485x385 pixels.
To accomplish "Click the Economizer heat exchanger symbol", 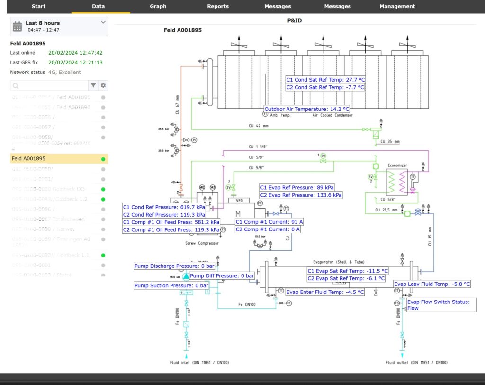I will click(x=397, y=182).
